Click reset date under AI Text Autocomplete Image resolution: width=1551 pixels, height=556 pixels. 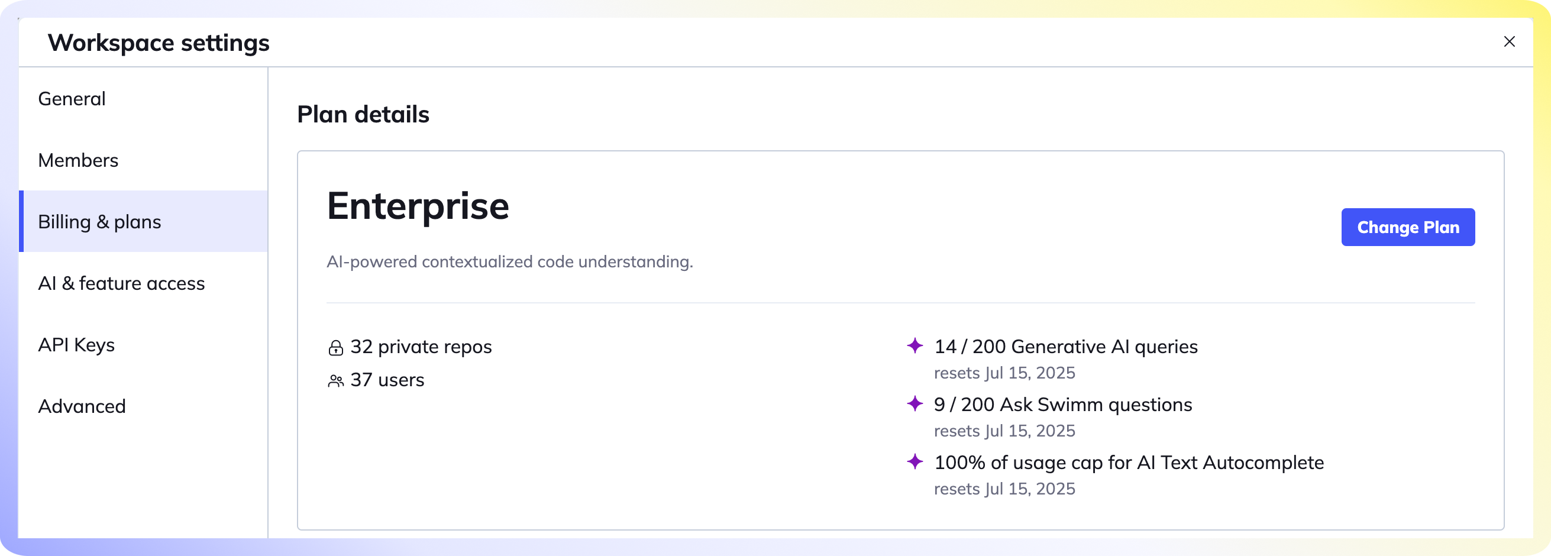click(x=1004, y=489)
